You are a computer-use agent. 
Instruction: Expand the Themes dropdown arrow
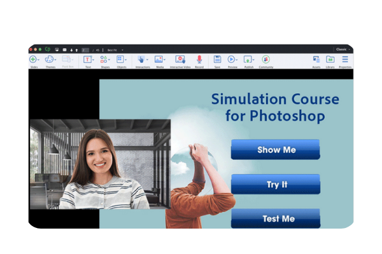(x=55, y=60)
